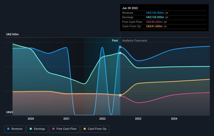Image resolution: width=214 pixels, height=136 pixels.
Task: Click the blue Revenue legend dot
Action: pos(8,129)
